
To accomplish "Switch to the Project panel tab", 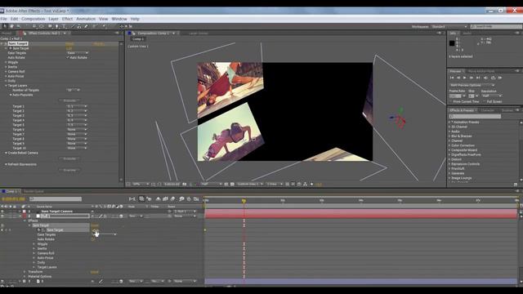I will pos(7,33).
